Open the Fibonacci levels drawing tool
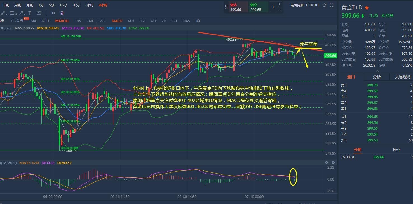 (x=39, y=13)
